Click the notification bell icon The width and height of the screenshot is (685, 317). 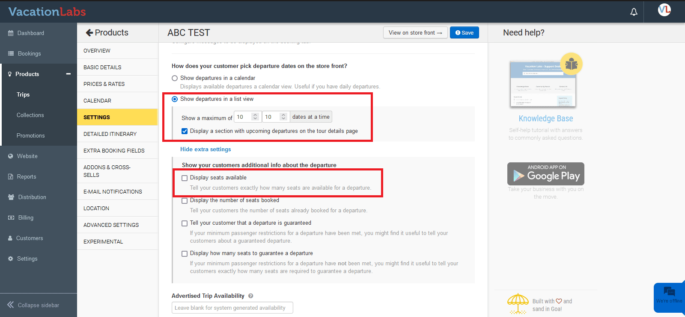click(634, 12)
